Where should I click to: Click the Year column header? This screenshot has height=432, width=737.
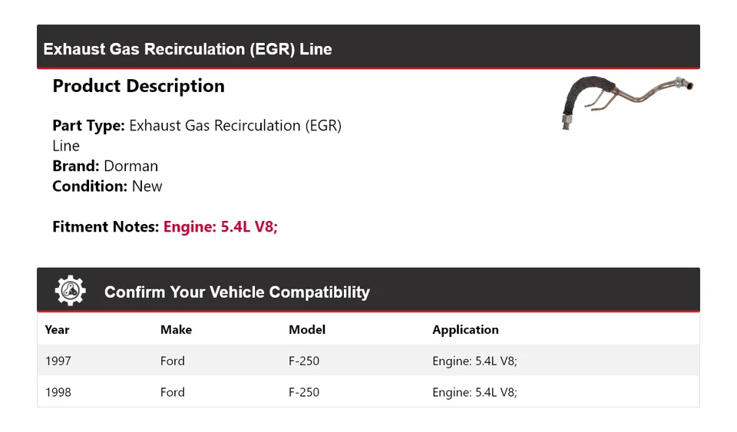[57, 330]
